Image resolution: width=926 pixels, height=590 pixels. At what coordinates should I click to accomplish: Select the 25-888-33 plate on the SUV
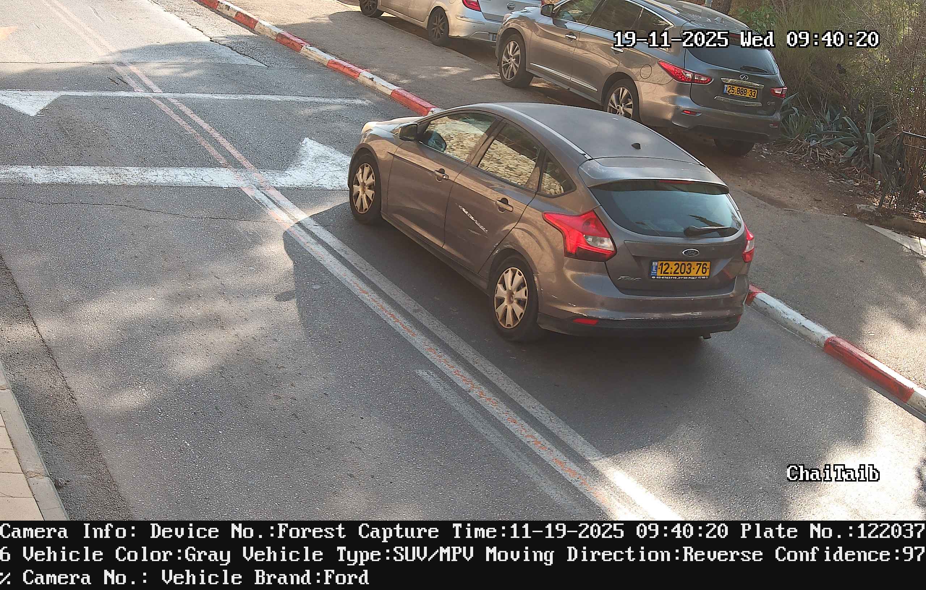[x=741, y=91]
